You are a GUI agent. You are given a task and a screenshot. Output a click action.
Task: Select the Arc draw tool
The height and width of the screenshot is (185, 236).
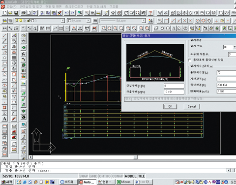coord(4,69)
